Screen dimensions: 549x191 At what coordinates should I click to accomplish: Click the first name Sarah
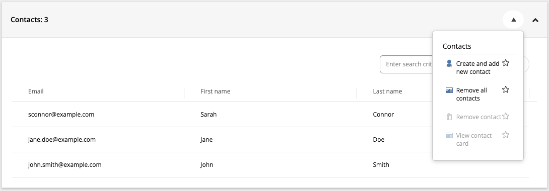pos(209,115)
